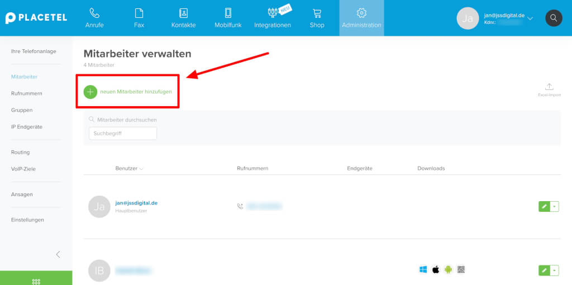Download the Windows app for IB user
The width and height of the screenshot is (572, 285).
click(x=423, y=270)
